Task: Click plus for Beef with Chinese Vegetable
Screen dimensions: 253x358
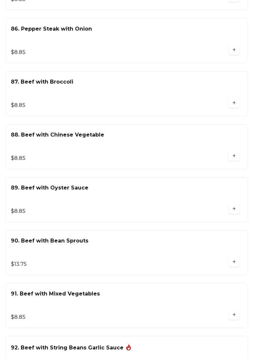Action: click(234, 156)
